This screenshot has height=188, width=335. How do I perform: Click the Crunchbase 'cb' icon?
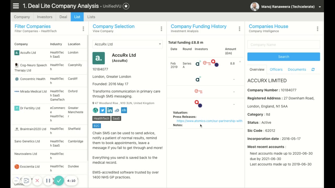124,110
